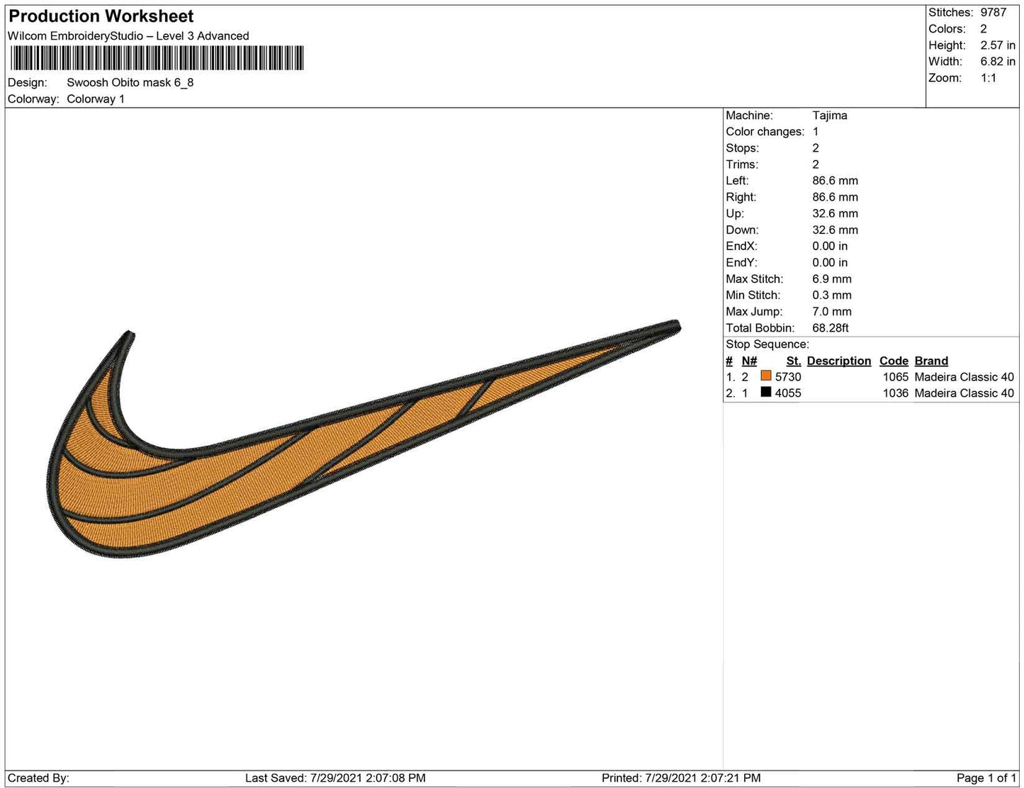Viewport: 1024px width, 788px height.
Task: Click the "Colorway 1" value
Action: click(96, 99)
